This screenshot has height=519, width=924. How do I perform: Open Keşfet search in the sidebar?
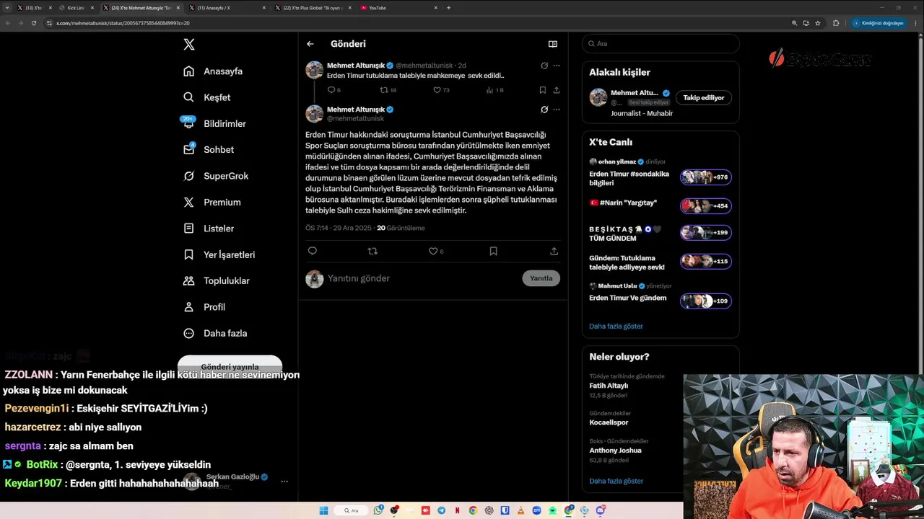pyautogui.click(x=188, y=97)
